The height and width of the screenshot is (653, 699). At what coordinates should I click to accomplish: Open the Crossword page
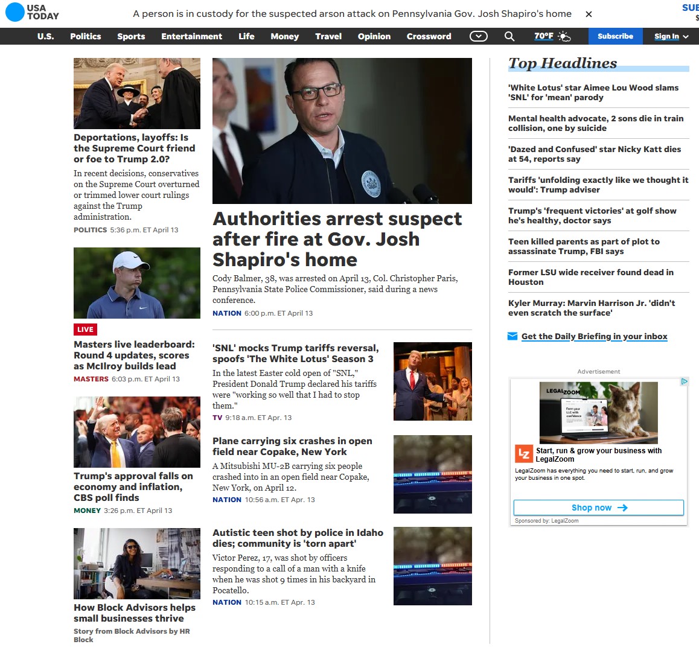(x=429, y=36)
